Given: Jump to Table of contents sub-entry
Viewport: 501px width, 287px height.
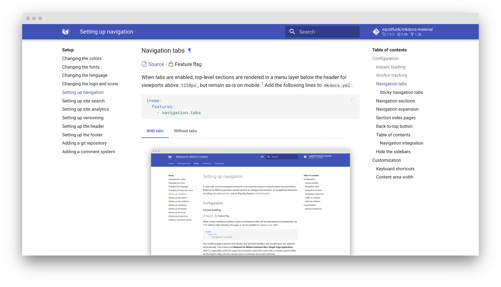Looking at the screenshot, I should click(x=393, y=135).
